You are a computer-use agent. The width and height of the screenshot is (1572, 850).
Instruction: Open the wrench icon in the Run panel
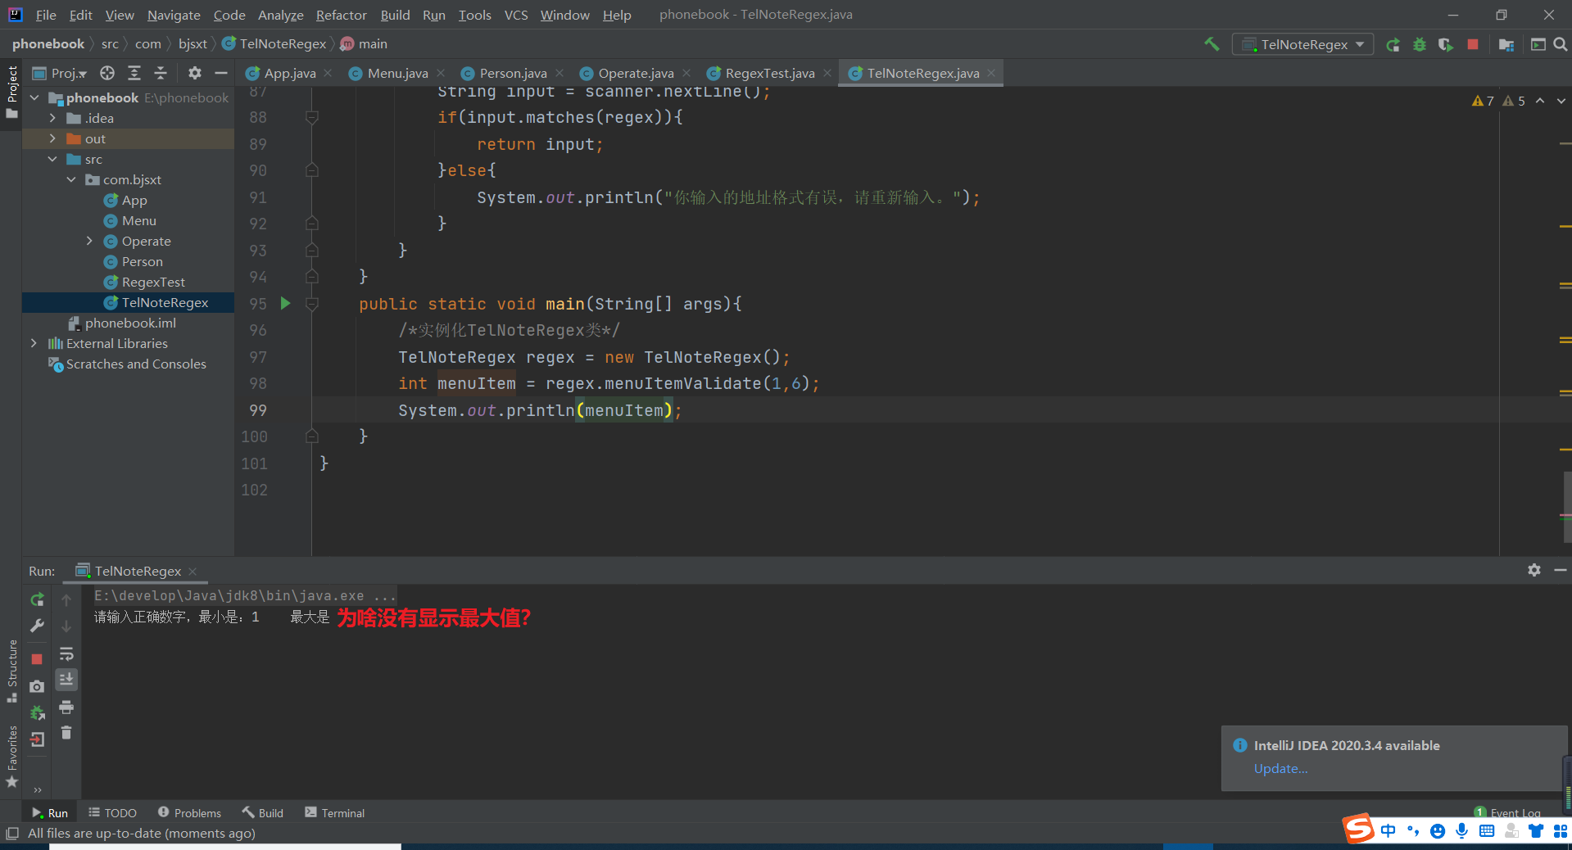tap(37, 626)
